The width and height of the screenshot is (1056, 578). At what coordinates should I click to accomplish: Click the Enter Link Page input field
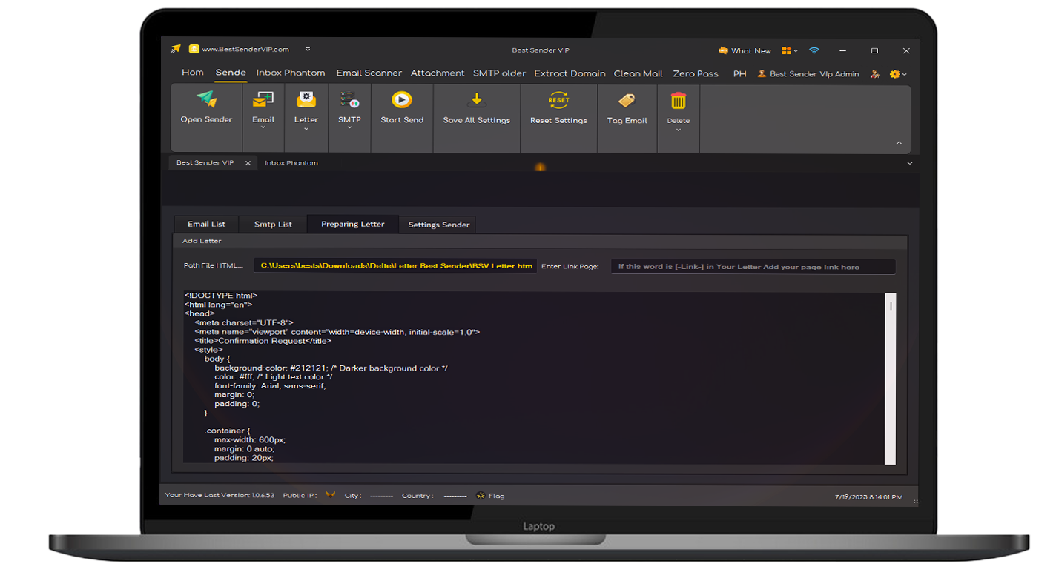pos(753,267)
